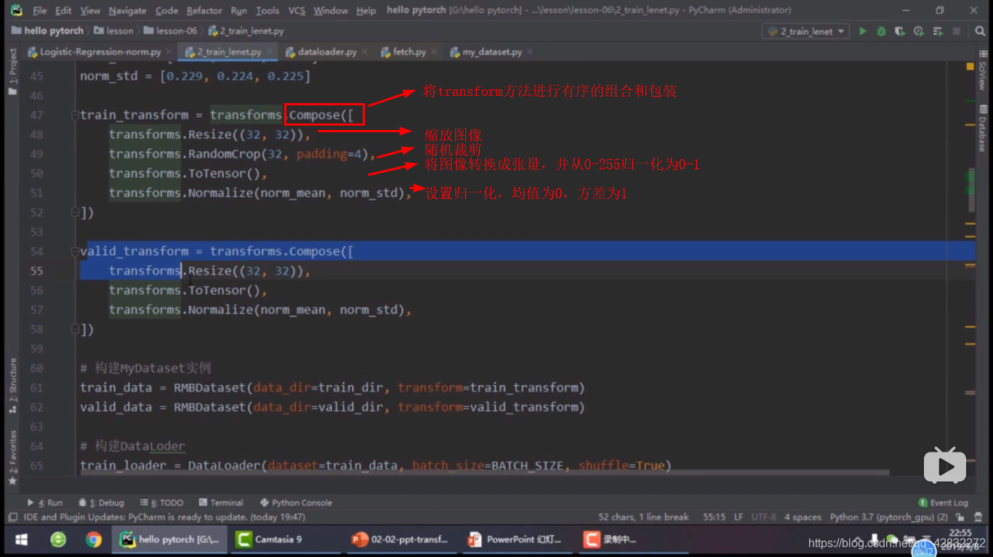993x557 pixels.
Task: Click the lesson breadcrumb folder
Action: click(x=114, y=31)
